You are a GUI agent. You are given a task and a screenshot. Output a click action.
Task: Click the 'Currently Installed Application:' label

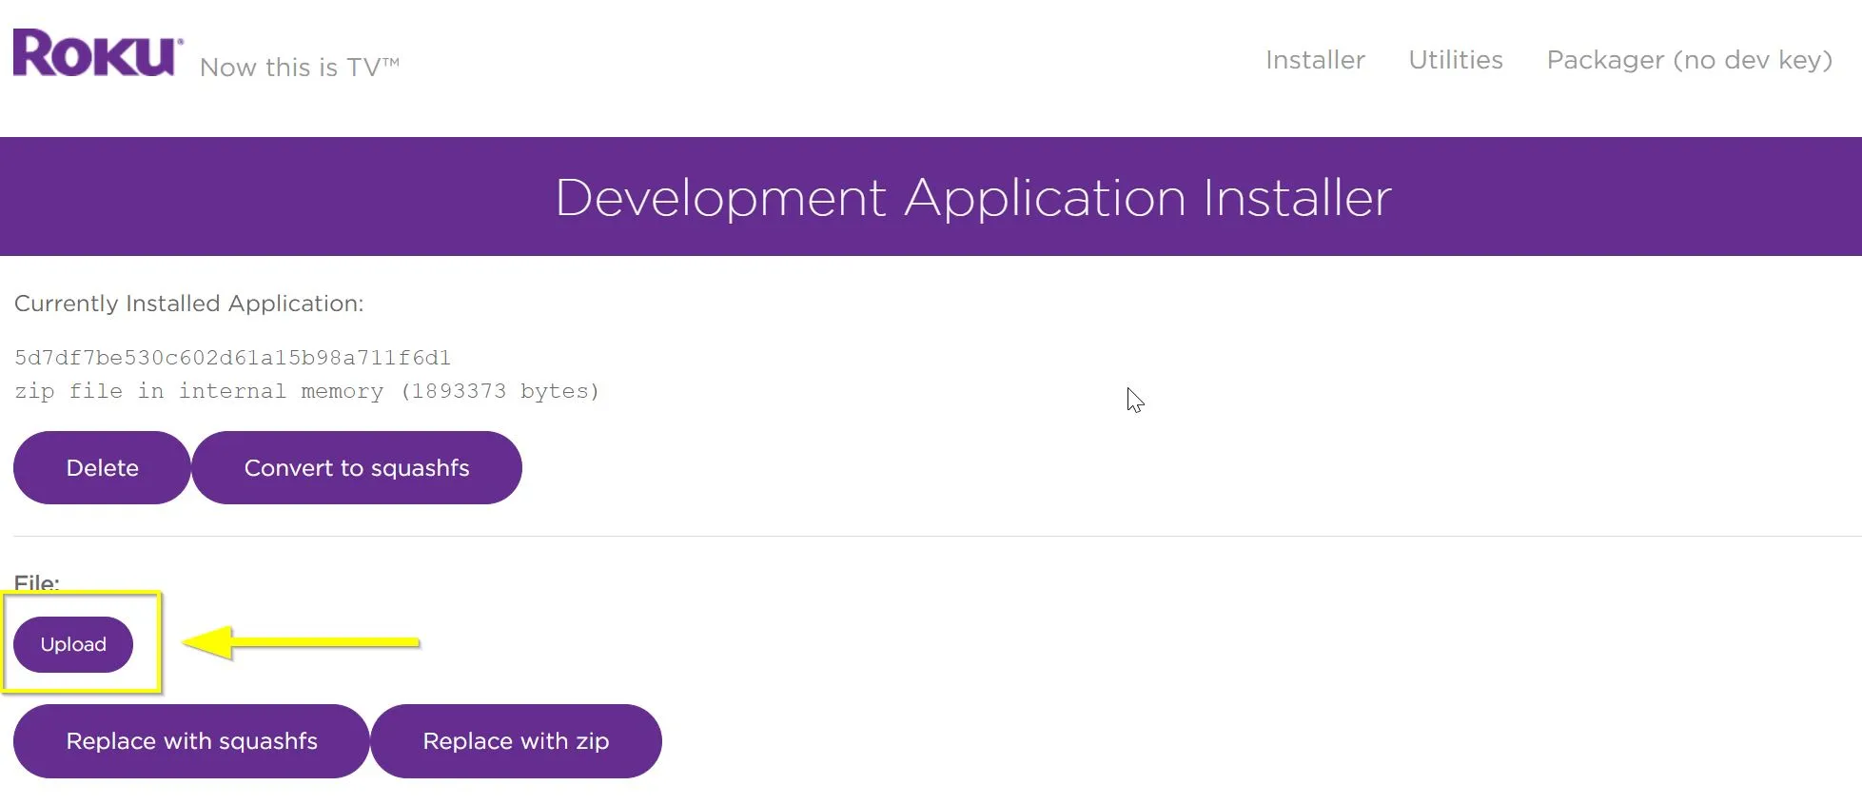(x=188, y=304)
